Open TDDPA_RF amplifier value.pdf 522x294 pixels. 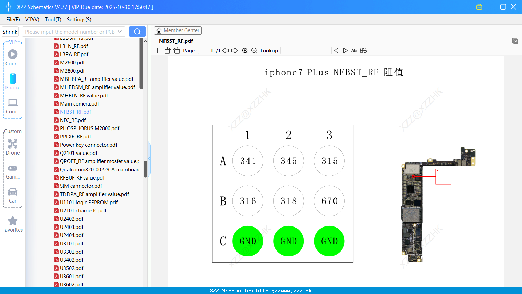point(94,194)
